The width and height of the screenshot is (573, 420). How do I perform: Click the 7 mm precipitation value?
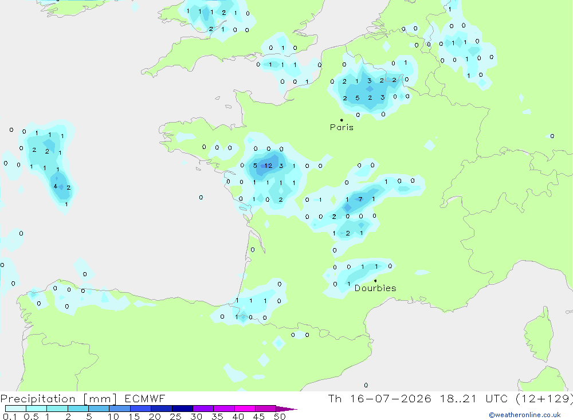360,199
